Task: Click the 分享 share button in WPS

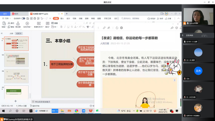Action: [168, 19]
